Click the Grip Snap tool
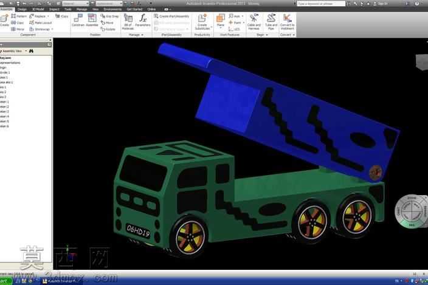Screen dimensions: 428x285 point(109,16)
